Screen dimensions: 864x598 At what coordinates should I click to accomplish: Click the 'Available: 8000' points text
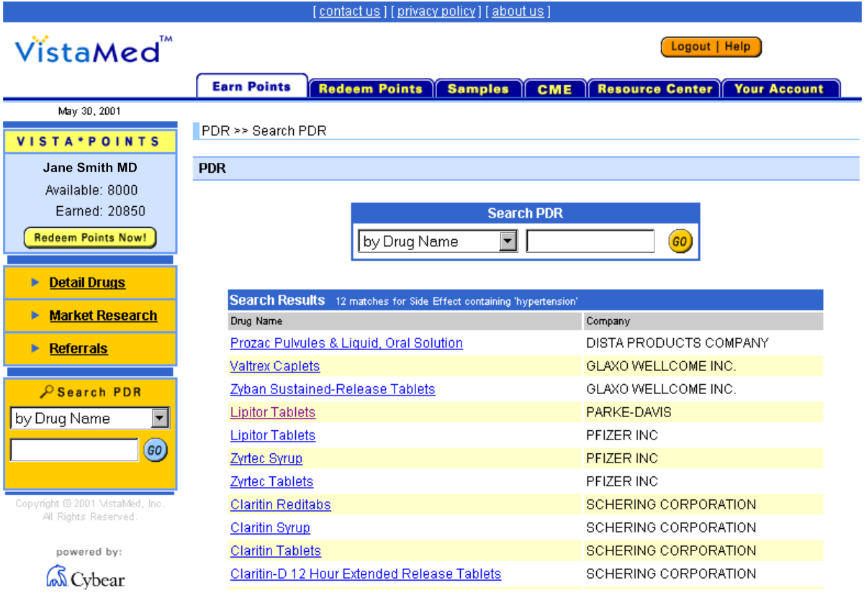(x=91, y=190)
